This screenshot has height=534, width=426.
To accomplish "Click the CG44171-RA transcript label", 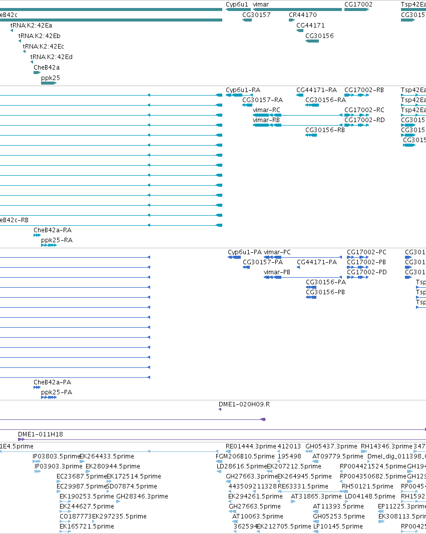I will 317,90.
